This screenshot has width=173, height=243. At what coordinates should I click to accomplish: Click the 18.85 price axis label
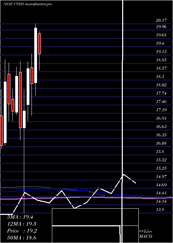[161, 60]
